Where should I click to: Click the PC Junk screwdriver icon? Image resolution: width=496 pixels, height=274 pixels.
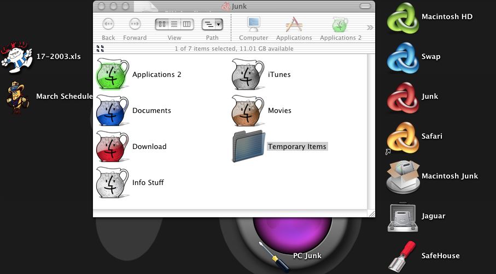pyautogui.click(x=274, y=257)
